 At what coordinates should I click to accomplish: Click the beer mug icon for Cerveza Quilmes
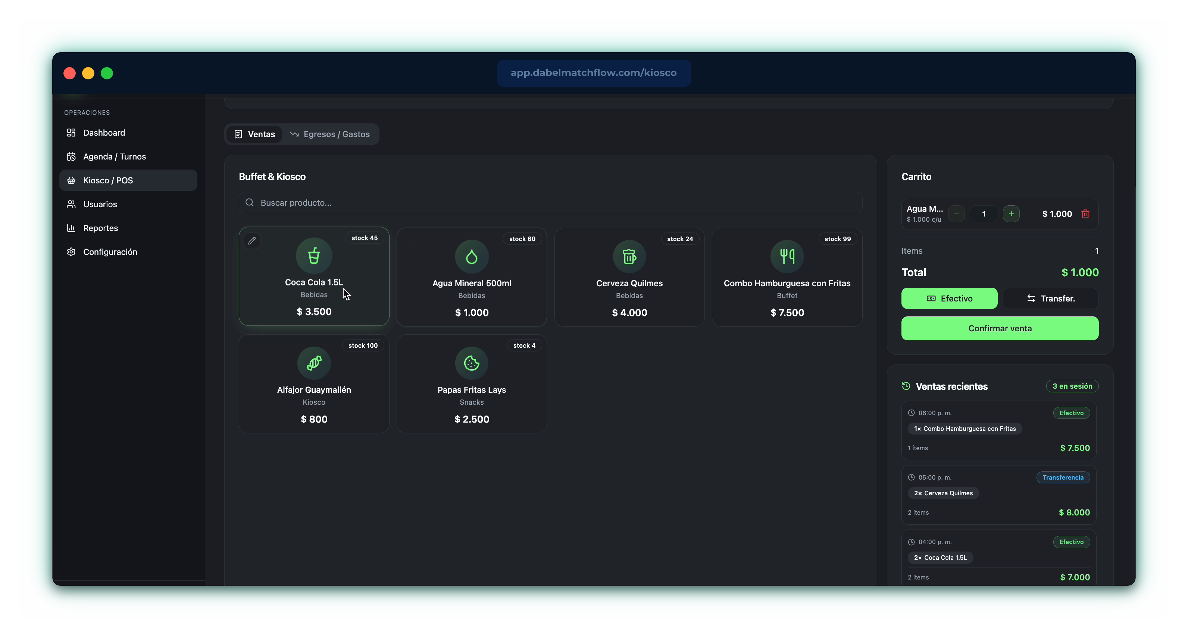pyautogui.click(x=629, y=257)
